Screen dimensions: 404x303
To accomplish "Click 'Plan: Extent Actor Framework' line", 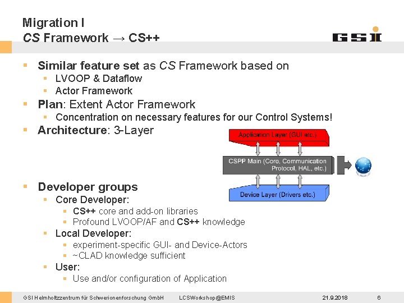I will click(117, 104).
